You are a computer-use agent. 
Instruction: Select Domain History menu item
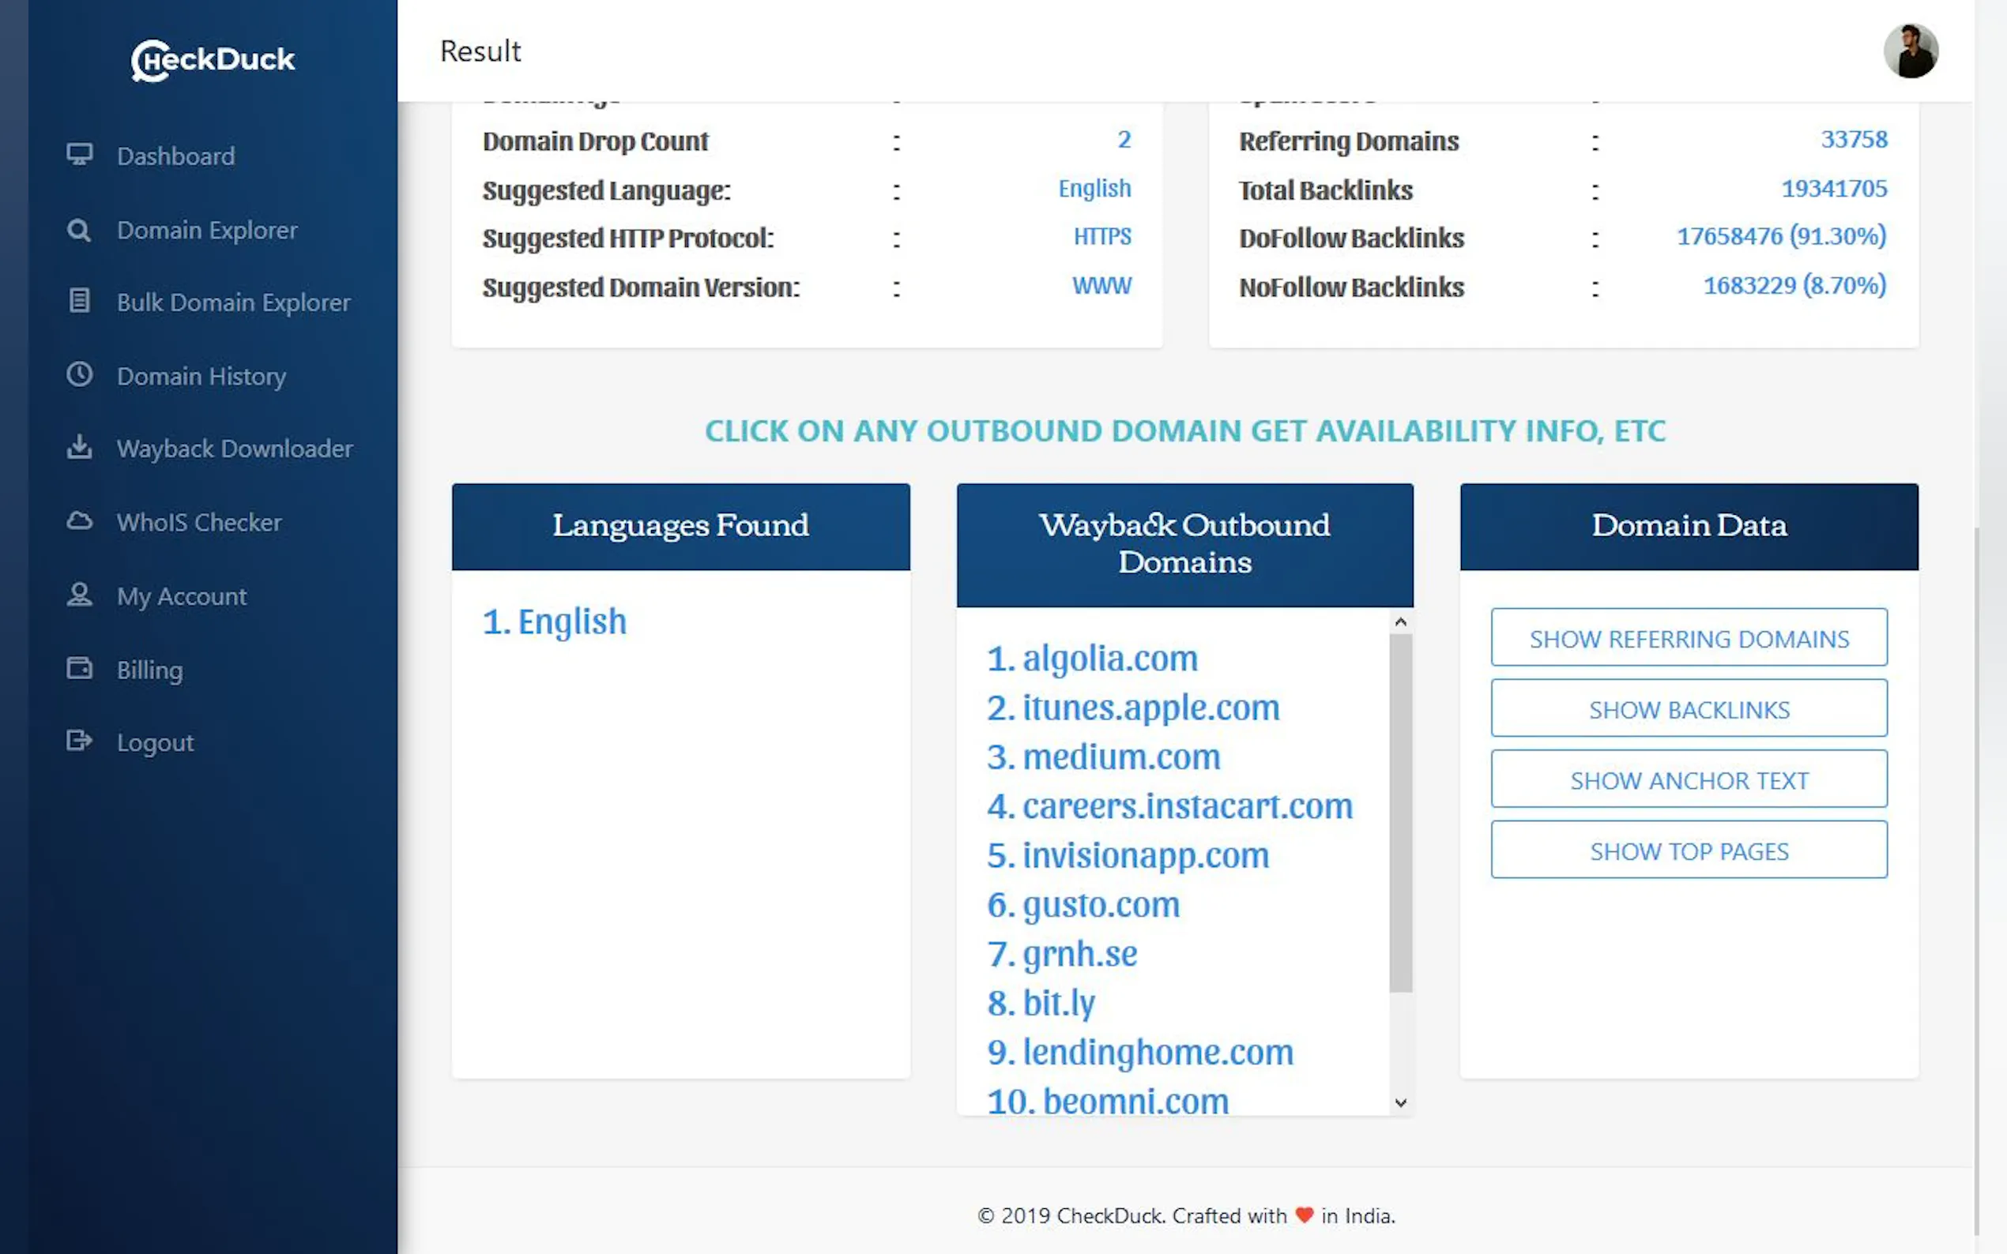[201, 376]
